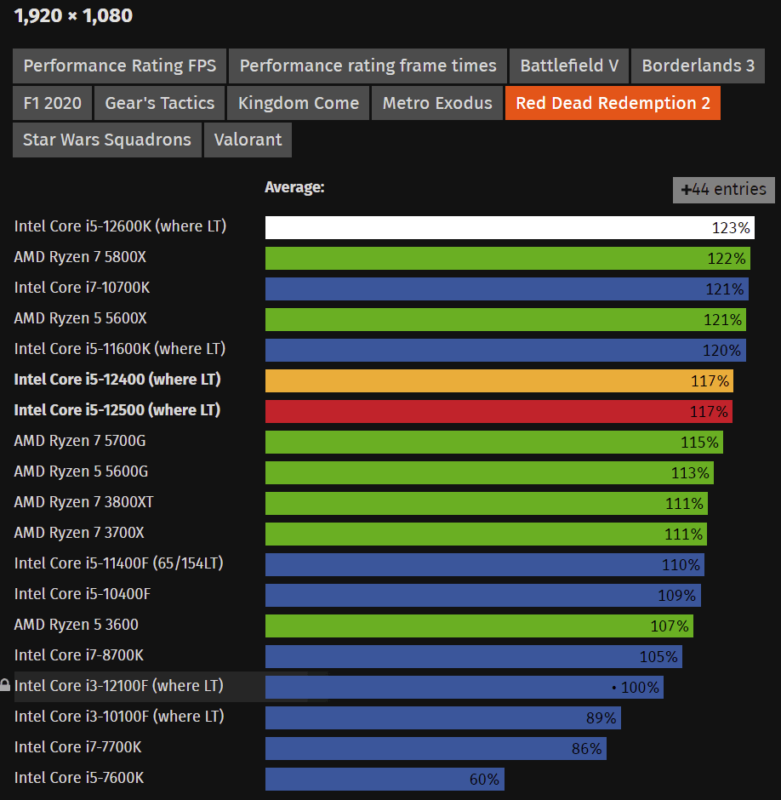The height and width of the screenshot is (800, 781).
Task: Select the 107% bar for Ryzen 5 3600
Action: [x=479, y=626]
